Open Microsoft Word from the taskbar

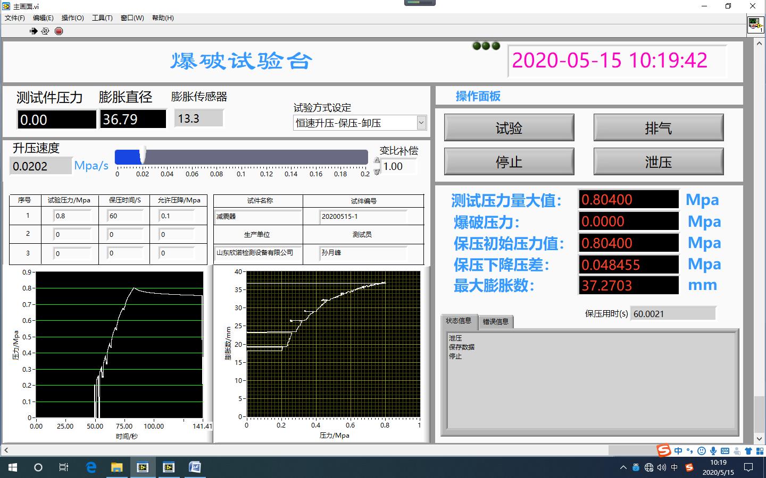195,467
